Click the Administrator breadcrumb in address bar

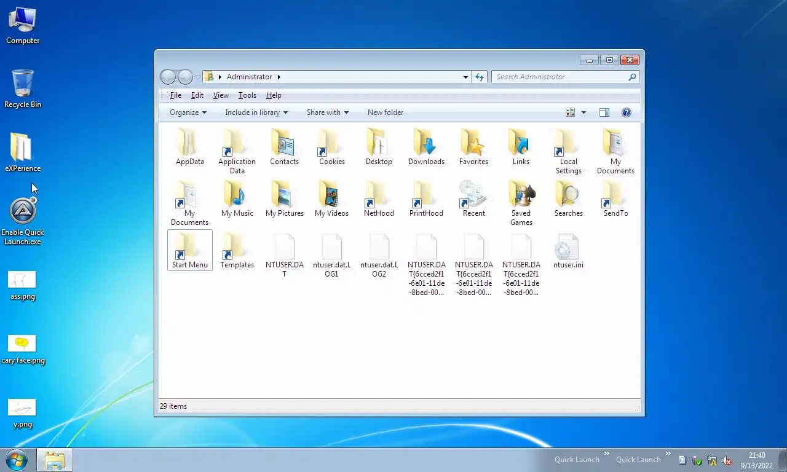click(x=249, y=77)
